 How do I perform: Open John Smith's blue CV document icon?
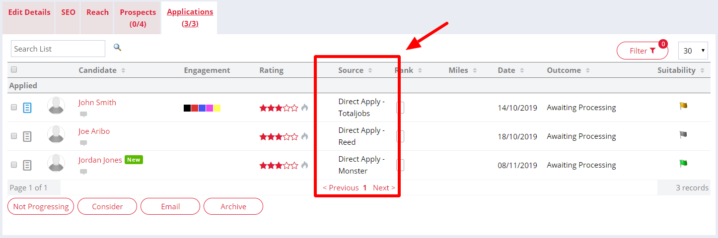[x=27, y=108]
